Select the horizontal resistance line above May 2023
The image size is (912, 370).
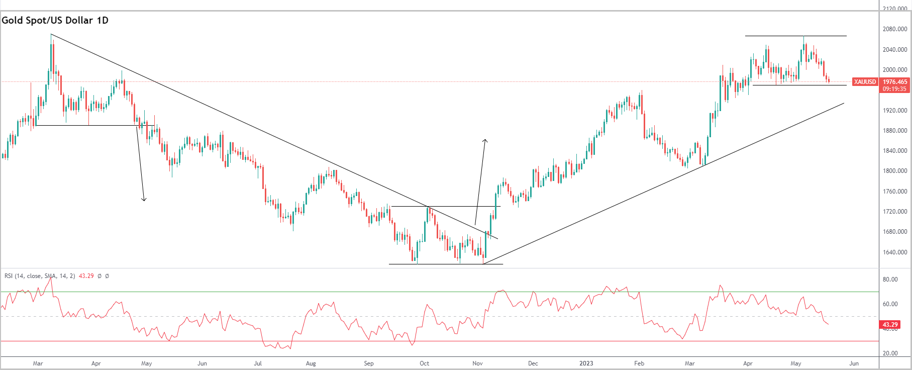796,36
